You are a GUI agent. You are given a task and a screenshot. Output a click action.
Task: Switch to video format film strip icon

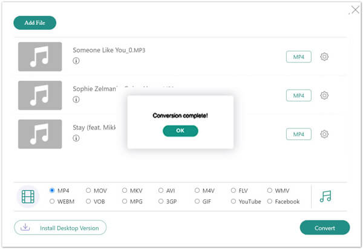pos(28,197)
